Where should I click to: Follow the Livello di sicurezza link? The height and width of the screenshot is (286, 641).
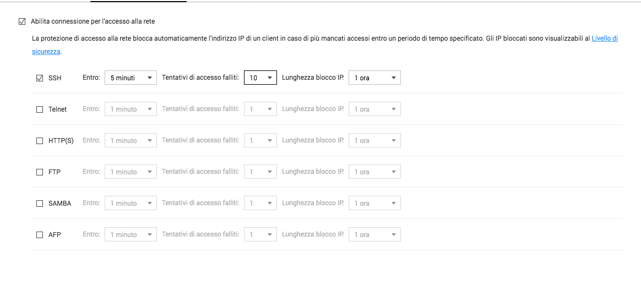tap(604, 38)
